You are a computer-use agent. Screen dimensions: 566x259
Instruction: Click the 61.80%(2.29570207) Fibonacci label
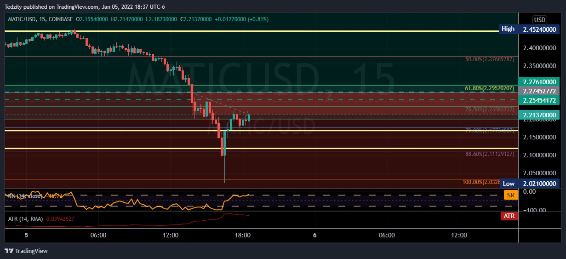[x=490, y=88]
